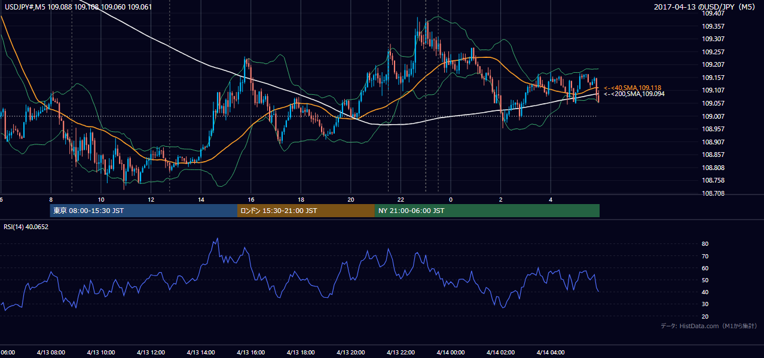
Task: Click hour tick 22 under the price chart
Action: coord(401,199)
